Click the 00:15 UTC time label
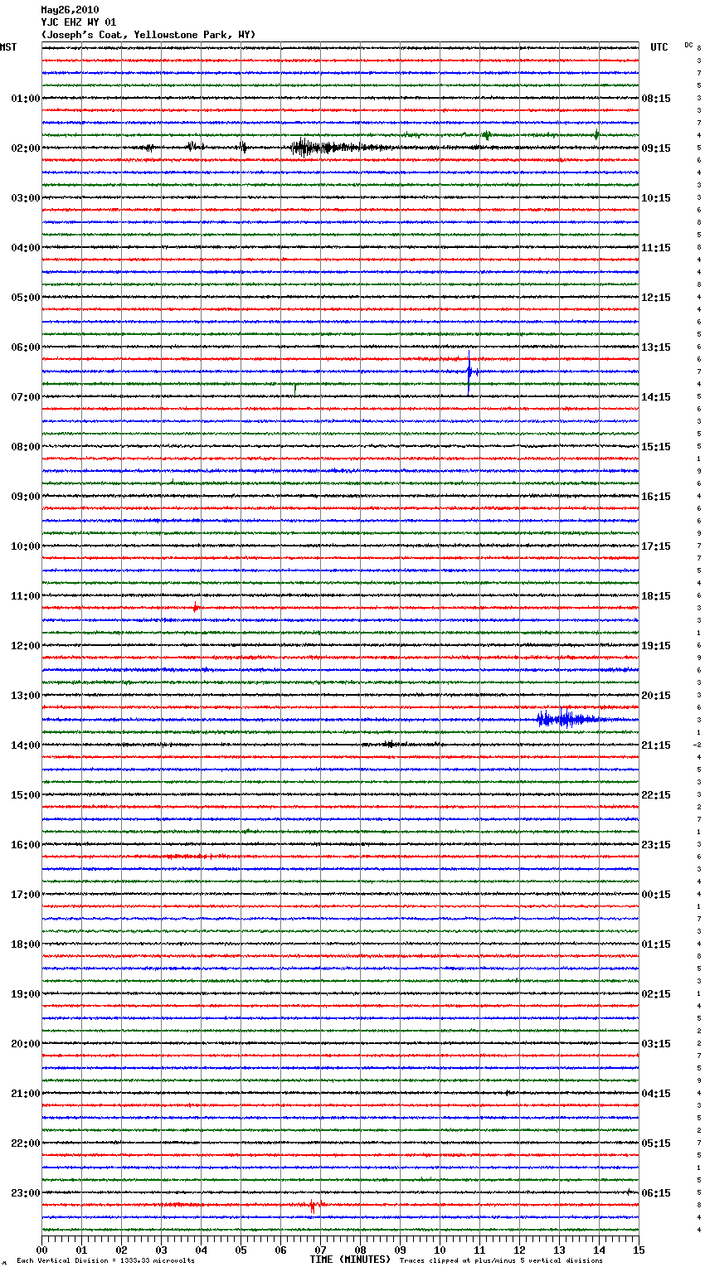Viewport: 705px width, 1272px height. tap(656, 895)
